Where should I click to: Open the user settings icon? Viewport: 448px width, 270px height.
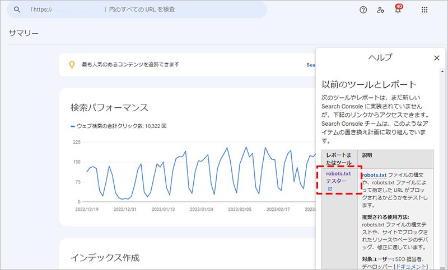pyautogui.click(x=381, y=10)
